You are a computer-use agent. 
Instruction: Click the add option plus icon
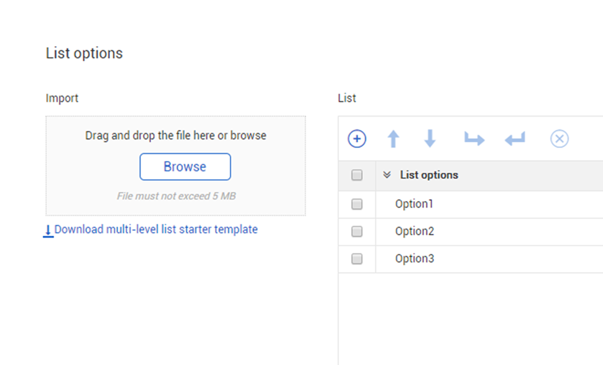(357, 139)
